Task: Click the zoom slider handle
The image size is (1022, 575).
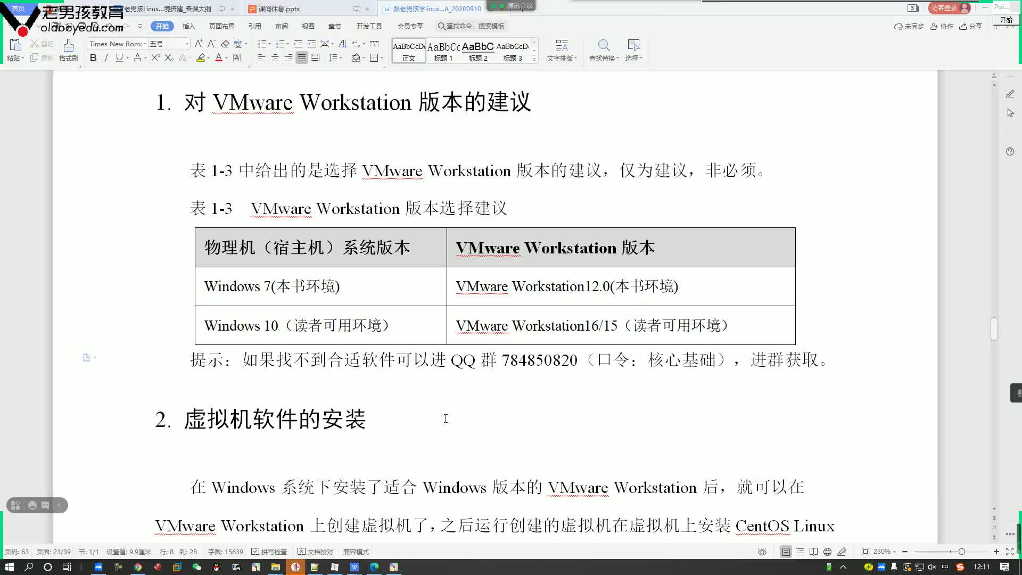Action: (961, 552)
